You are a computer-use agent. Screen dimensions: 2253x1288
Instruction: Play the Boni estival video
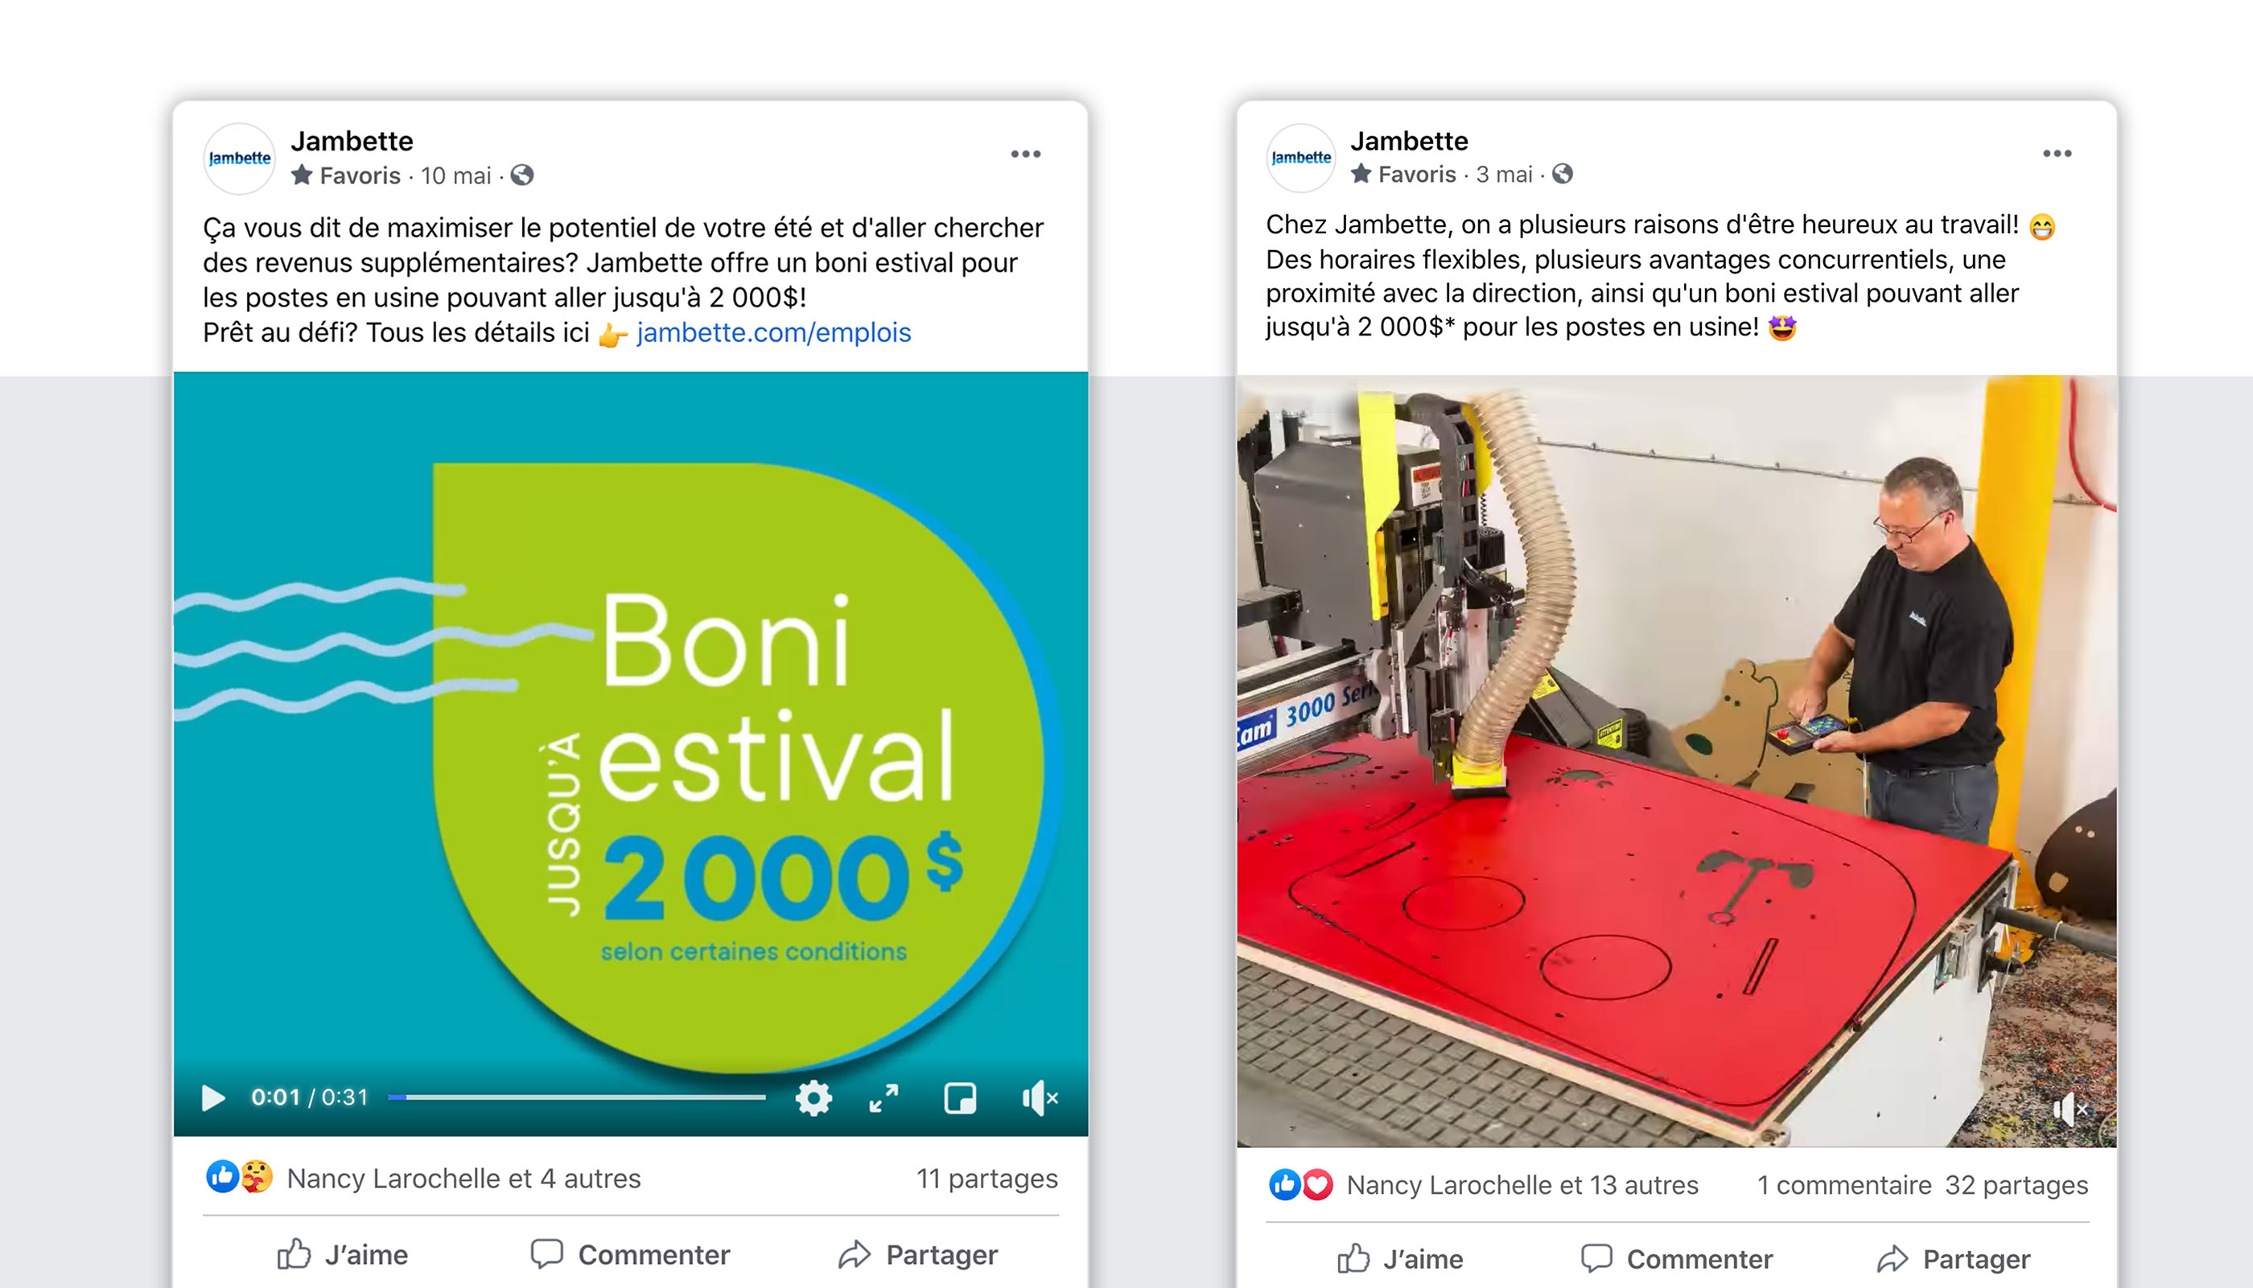(x=213, y=1098)
